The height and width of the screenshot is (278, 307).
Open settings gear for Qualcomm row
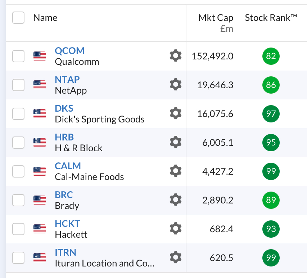175,56
